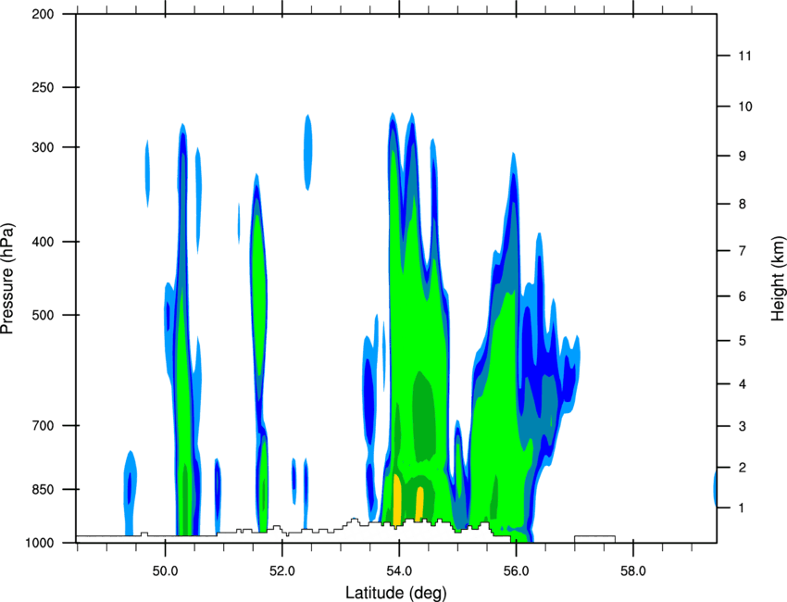Click the 'Height (km)' axis title
The image size is (787, 602).
pyautogui.click(x=778, y=278)
